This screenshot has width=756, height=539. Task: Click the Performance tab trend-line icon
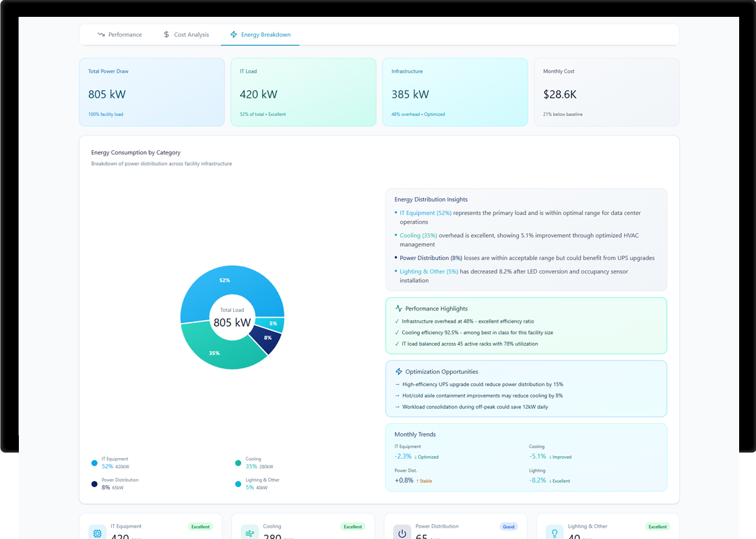tap(101, 34)
